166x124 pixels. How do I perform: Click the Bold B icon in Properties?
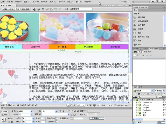(x=60, y=111)
